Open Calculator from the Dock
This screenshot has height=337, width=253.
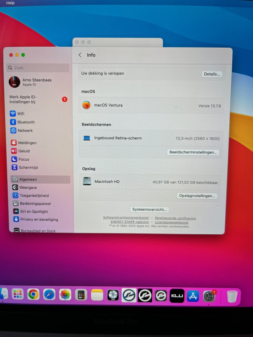click(81, 295)
